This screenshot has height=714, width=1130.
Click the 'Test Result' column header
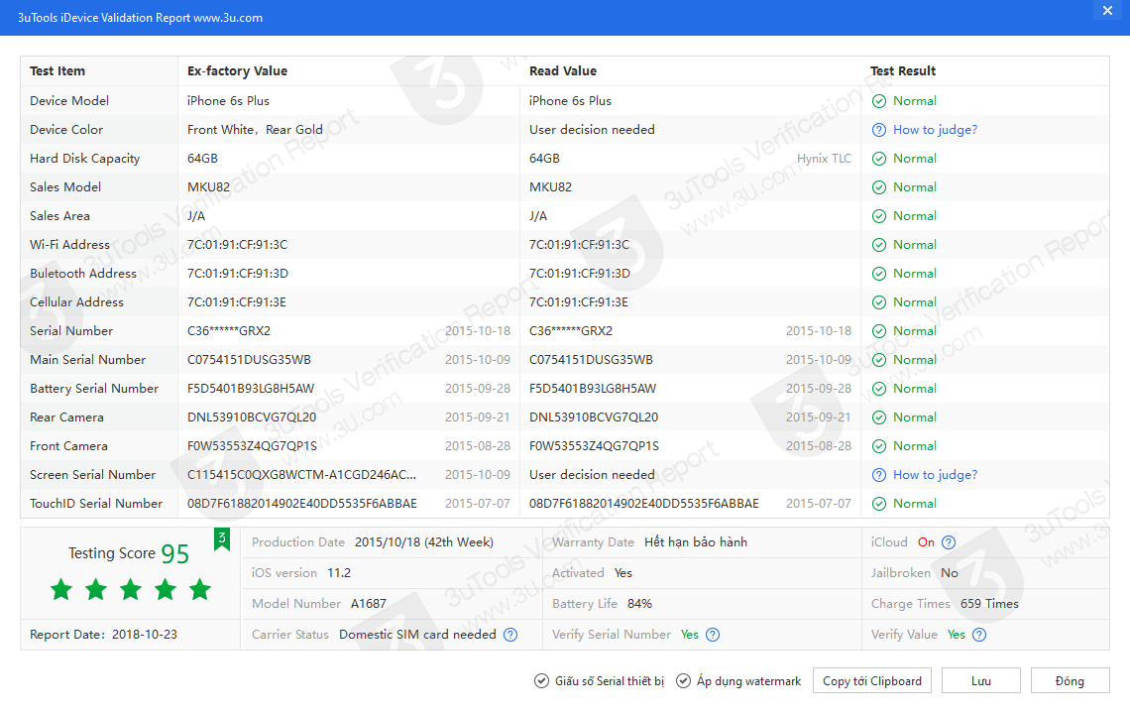[903, 71]
